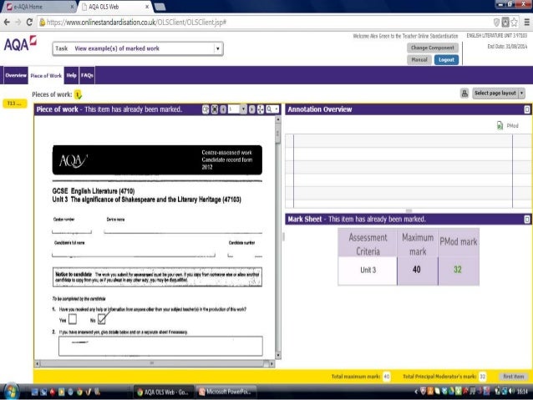This screenshot has height=400, width=533.
Task: Open the Overview tab
Action: [x=16, y=75]
